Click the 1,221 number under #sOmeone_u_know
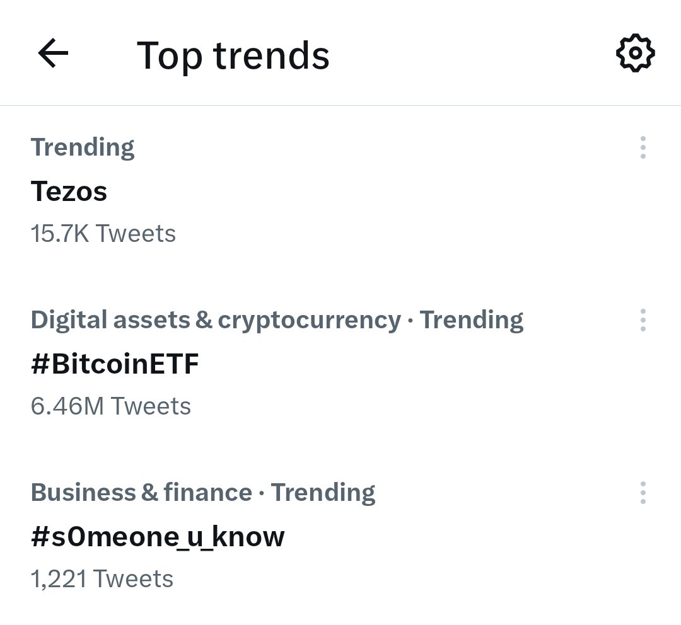Viewport: 681px width, 625px height. (x=58, y=578)
